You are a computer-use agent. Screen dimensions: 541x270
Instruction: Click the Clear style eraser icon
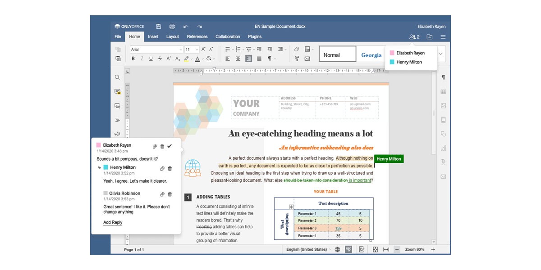click(x=296, y=49)
